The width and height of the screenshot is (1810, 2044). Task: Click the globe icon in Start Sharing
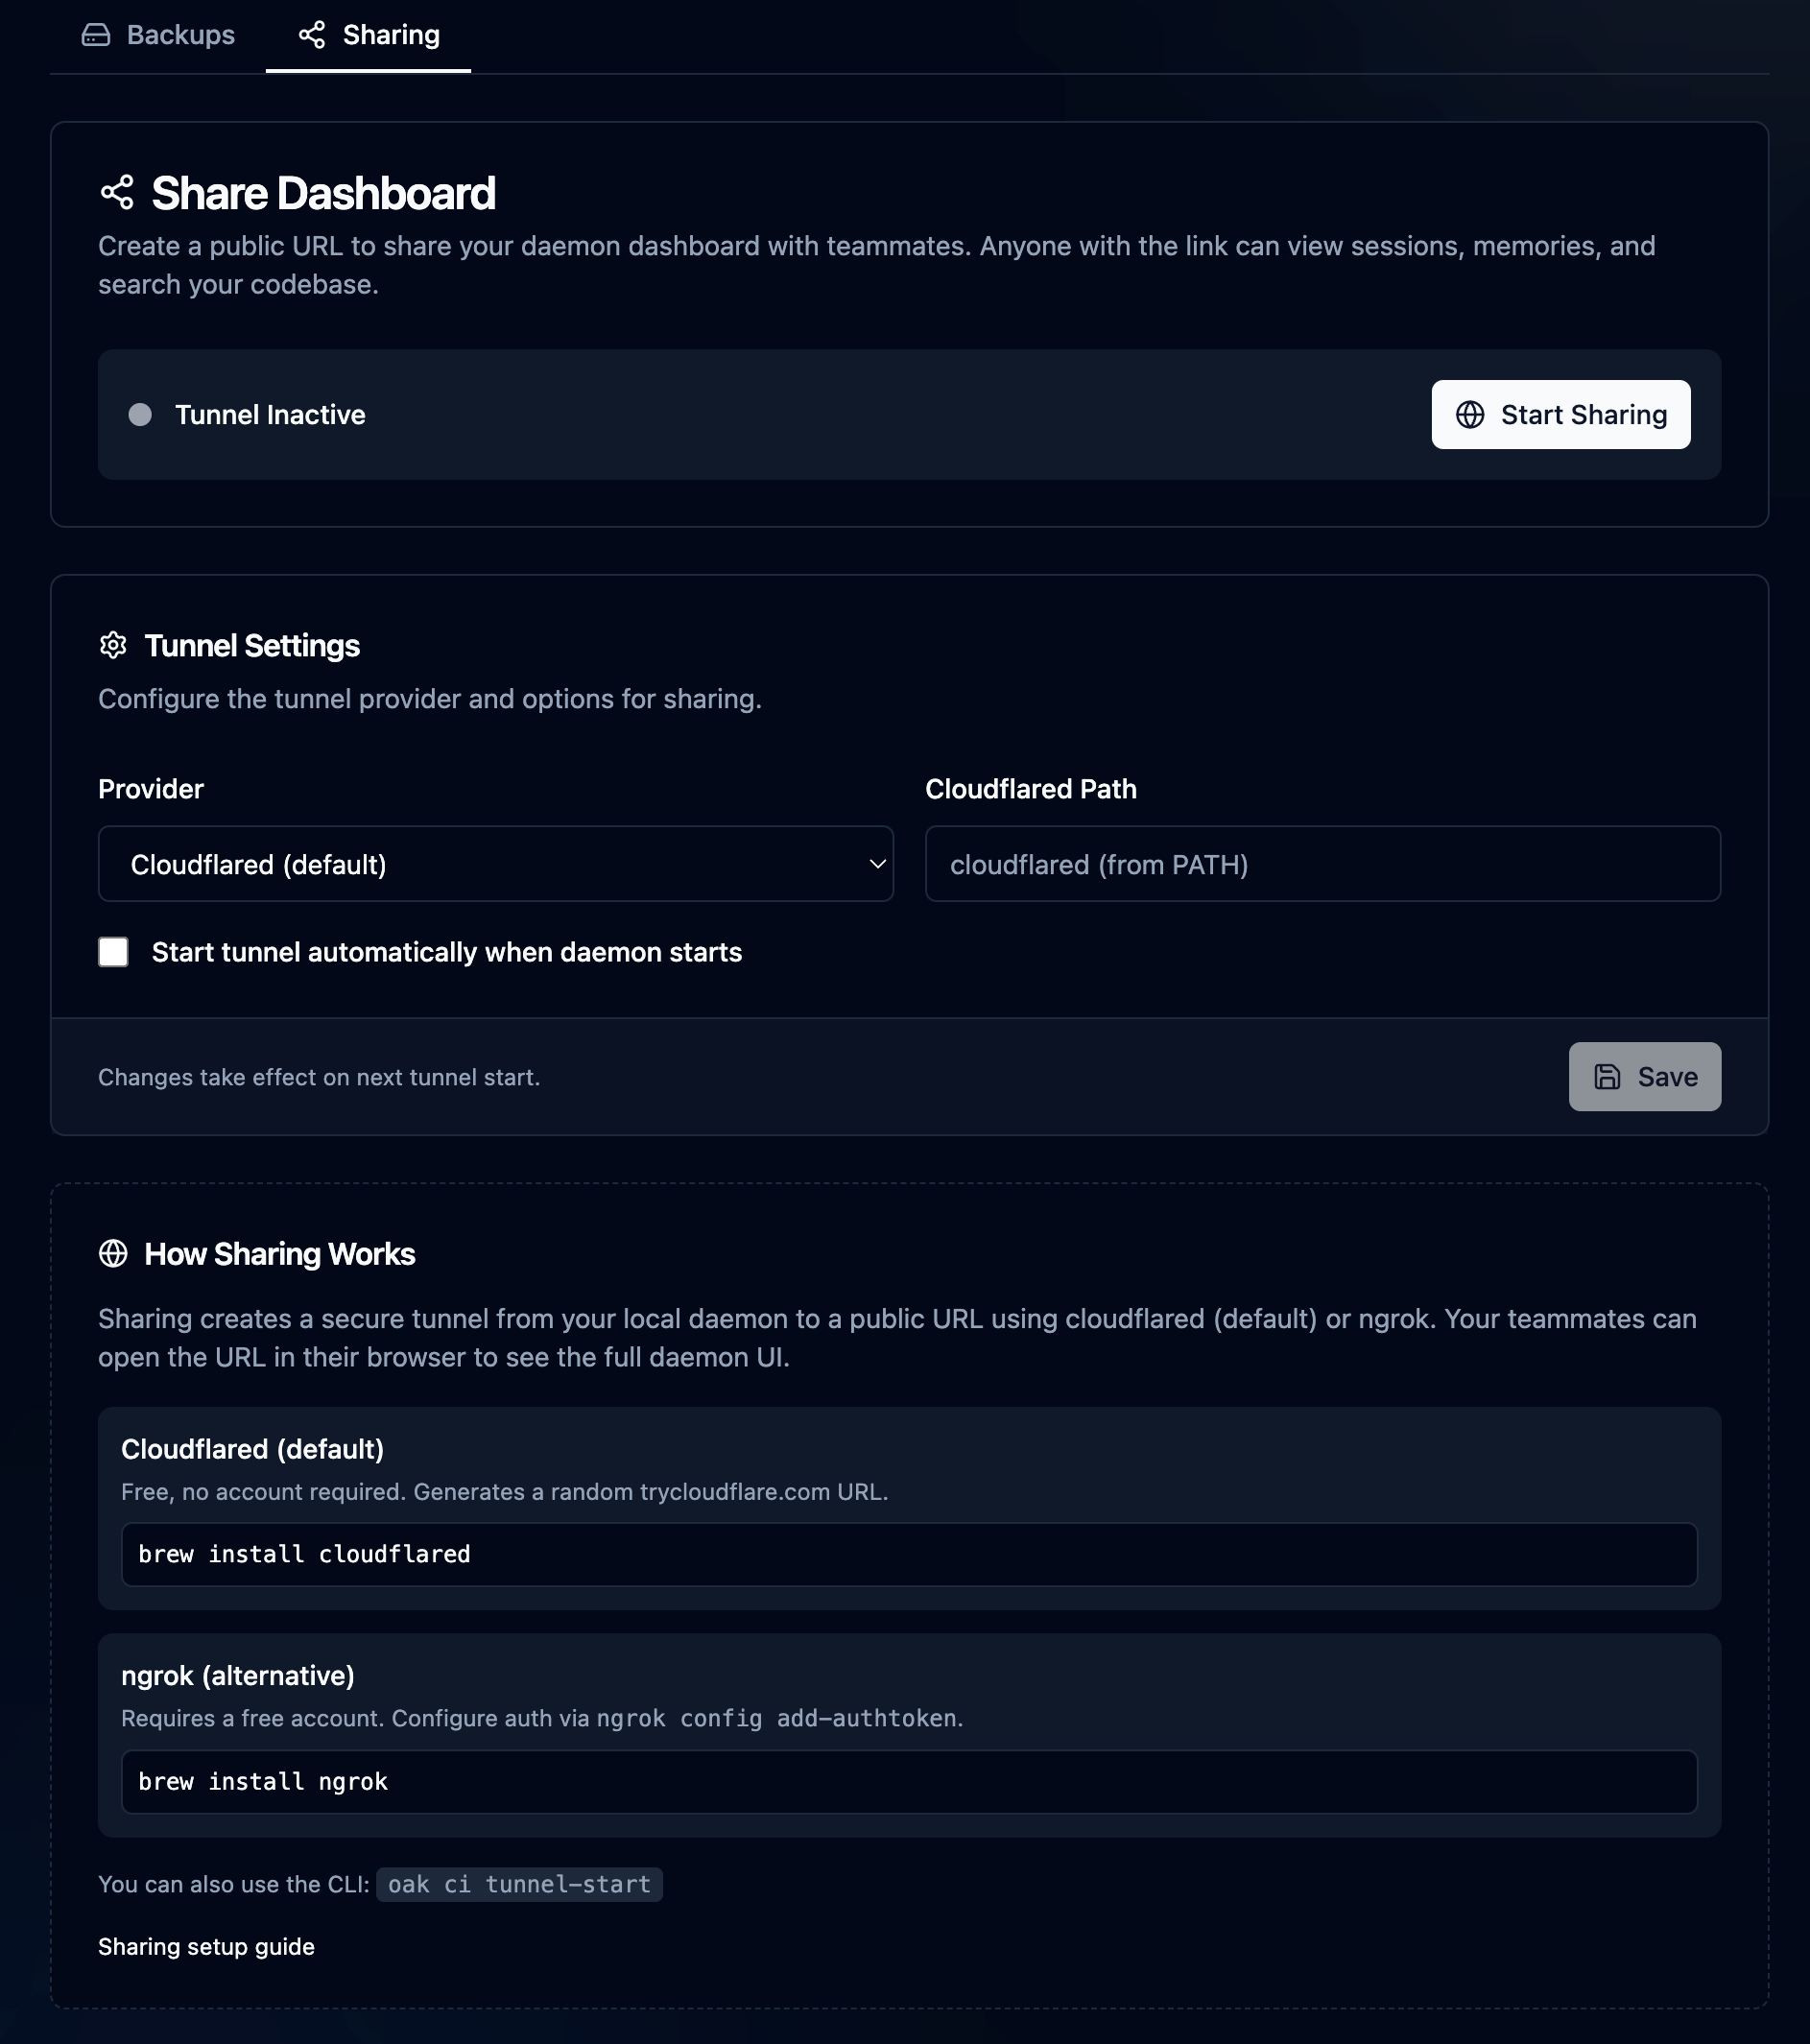pos(1469,415)
